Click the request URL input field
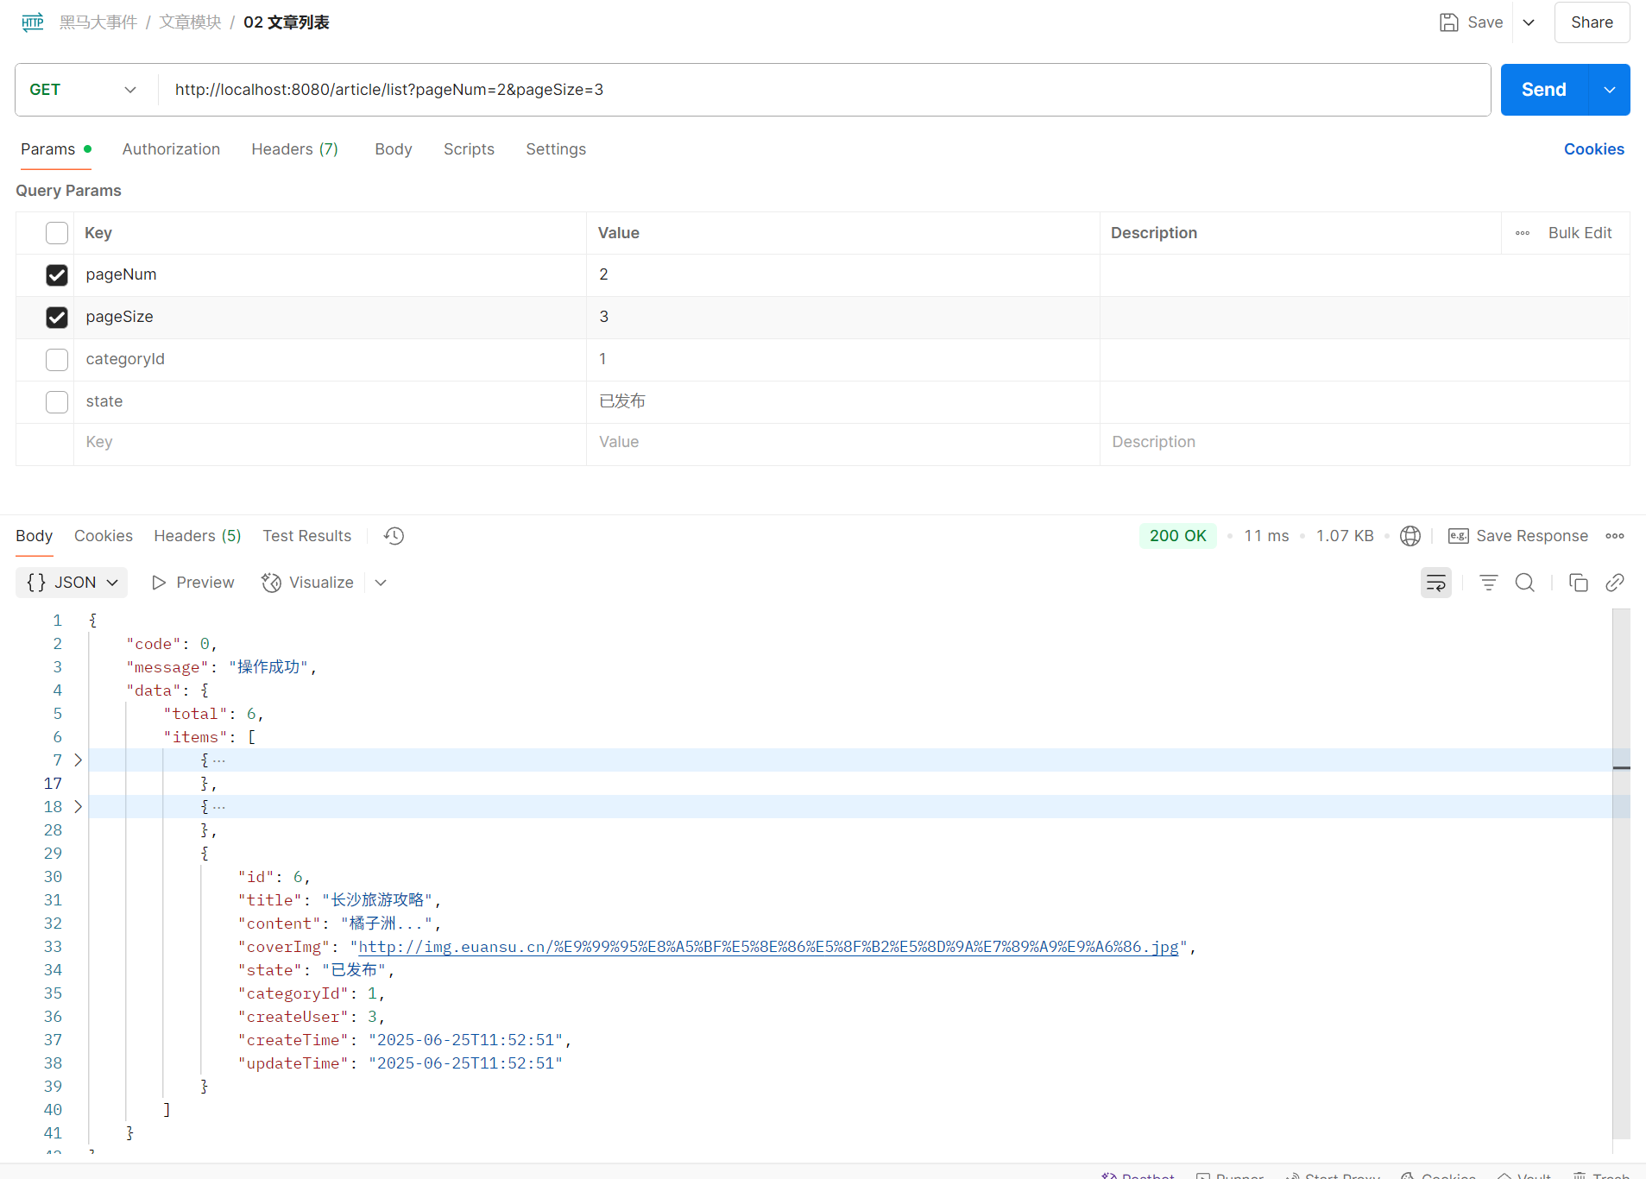 point(820,90)
